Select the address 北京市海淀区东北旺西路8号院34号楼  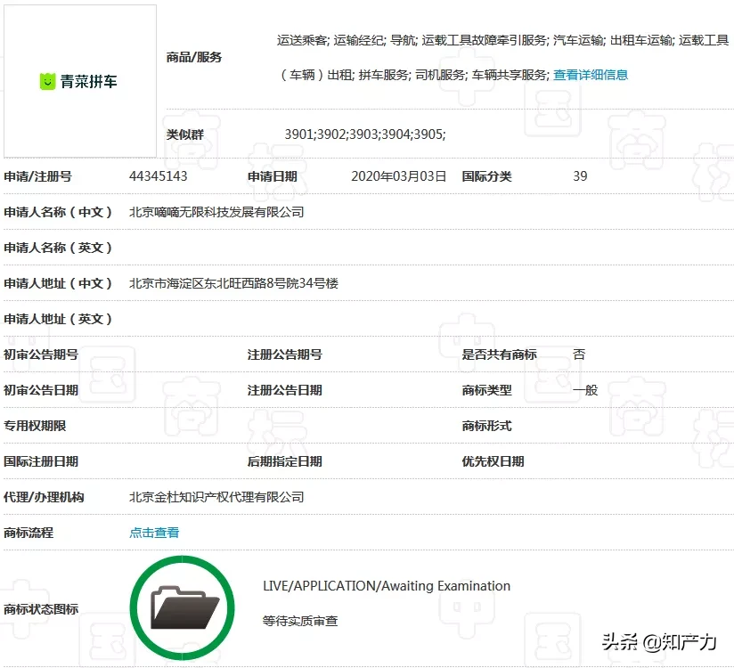(233, 283)
